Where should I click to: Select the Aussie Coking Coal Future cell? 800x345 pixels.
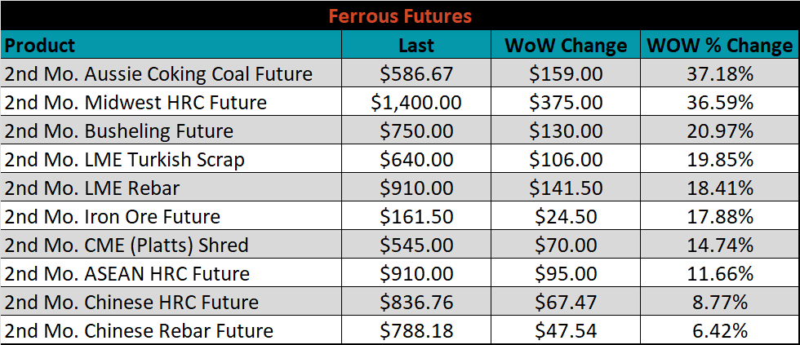pos(171,73)
